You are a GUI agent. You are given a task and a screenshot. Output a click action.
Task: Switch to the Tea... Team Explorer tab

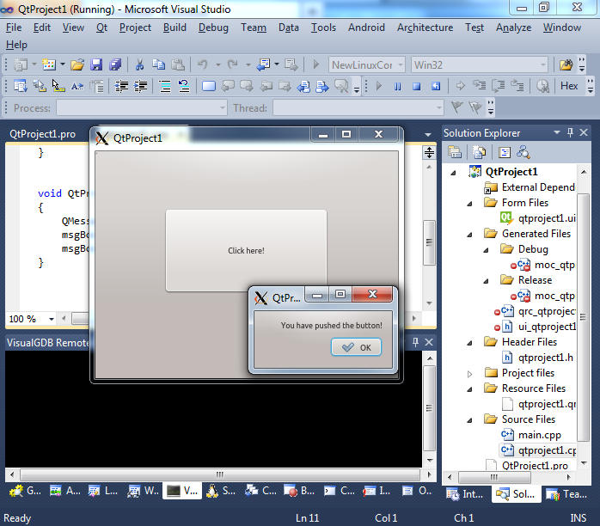point(566,494)
